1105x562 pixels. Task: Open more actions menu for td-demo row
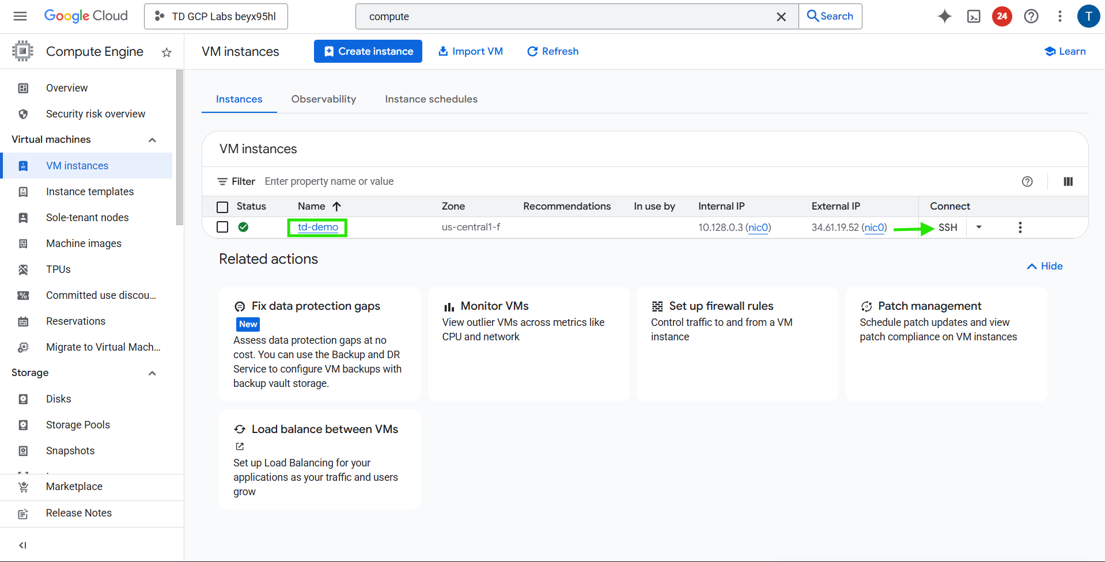[1020, 227]
